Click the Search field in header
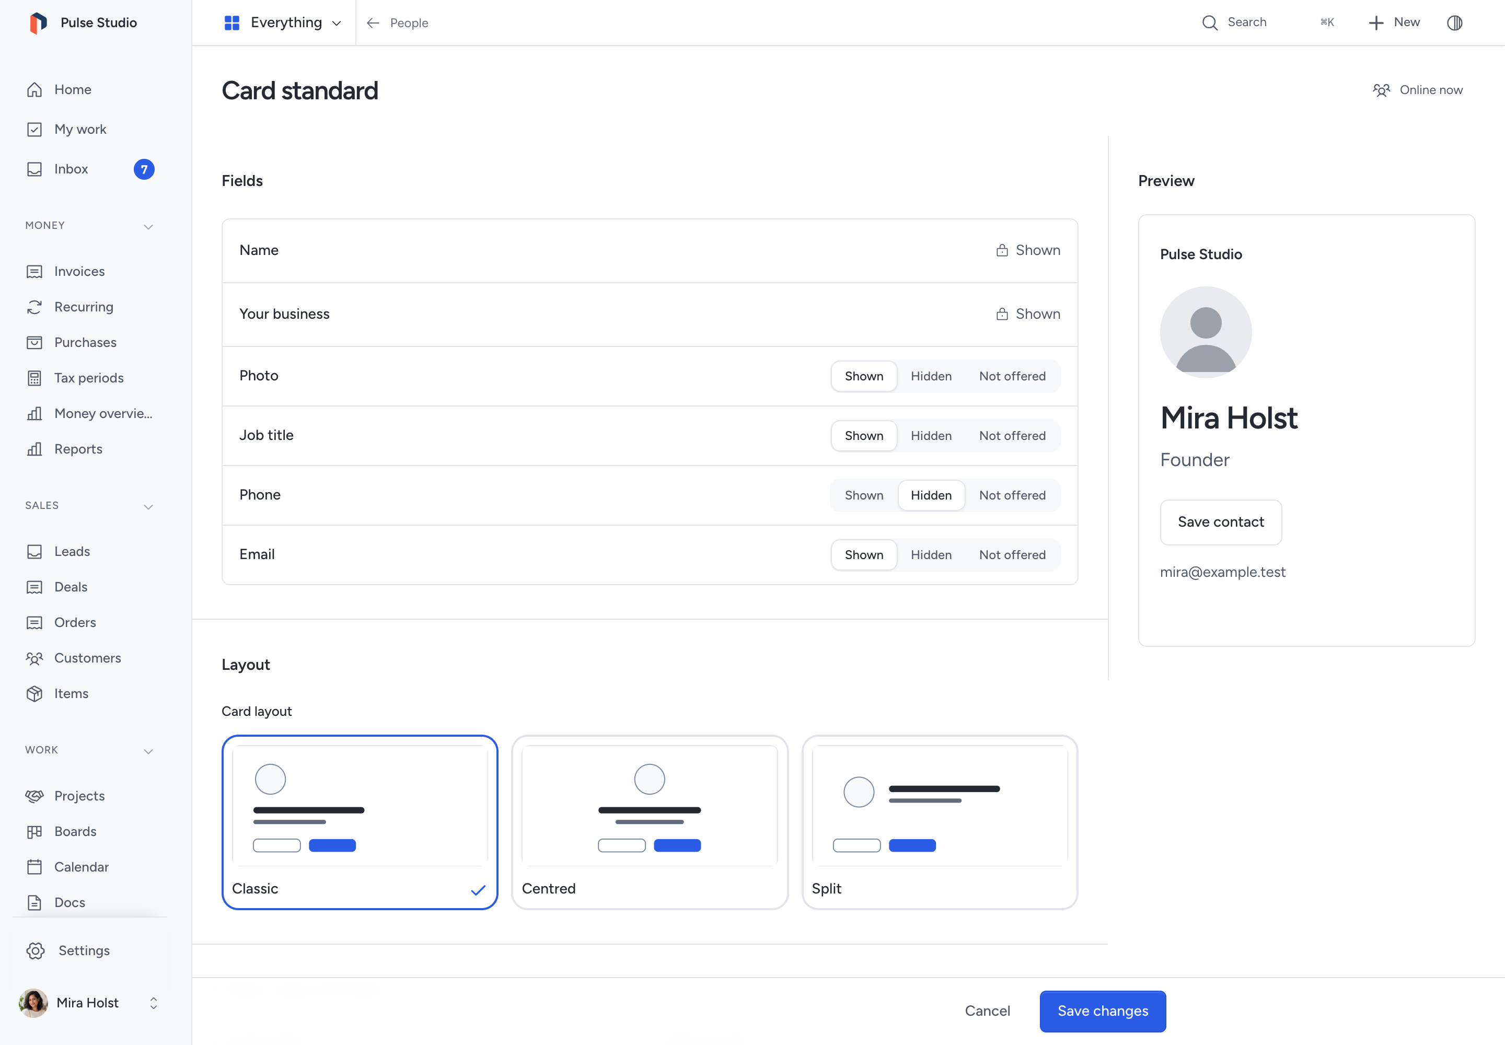The image size is (1505, 1045). (1267, 23)
